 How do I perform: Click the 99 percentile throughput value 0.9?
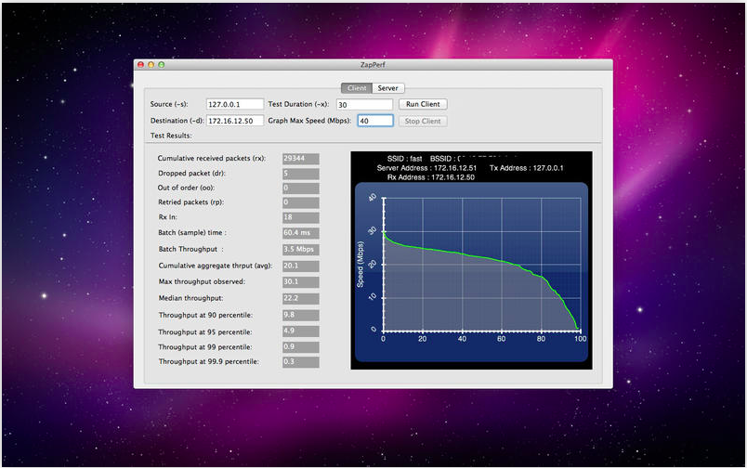point(301,346)
